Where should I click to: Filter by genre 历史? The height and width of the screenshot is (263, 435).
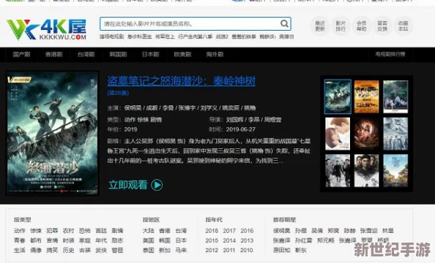tap(68, 251)
